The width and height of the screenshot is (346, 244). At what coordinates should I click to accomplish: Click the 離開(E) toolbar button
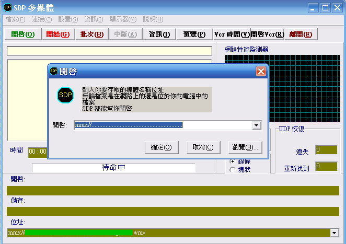301,34
